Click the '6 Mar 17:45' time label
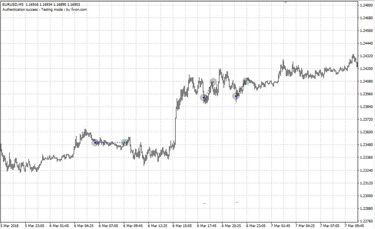The height and width of the screenshot is (229, 375). click(x=207, y=226)
